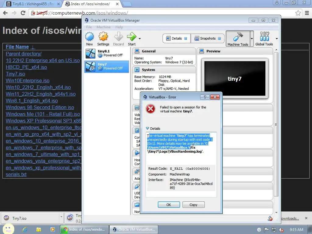Switch to Tiny8.1 Vichingo455 browser tab
Screen dimensions: 312x234
pos(33,4)
